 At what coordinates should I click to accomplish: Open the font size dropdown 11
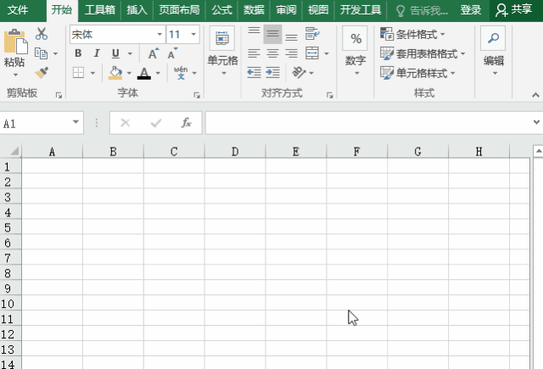193,34
